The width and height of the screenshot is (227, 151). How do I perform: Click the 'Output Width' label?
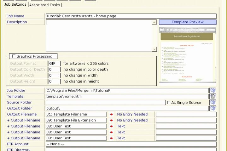point(22,75)
